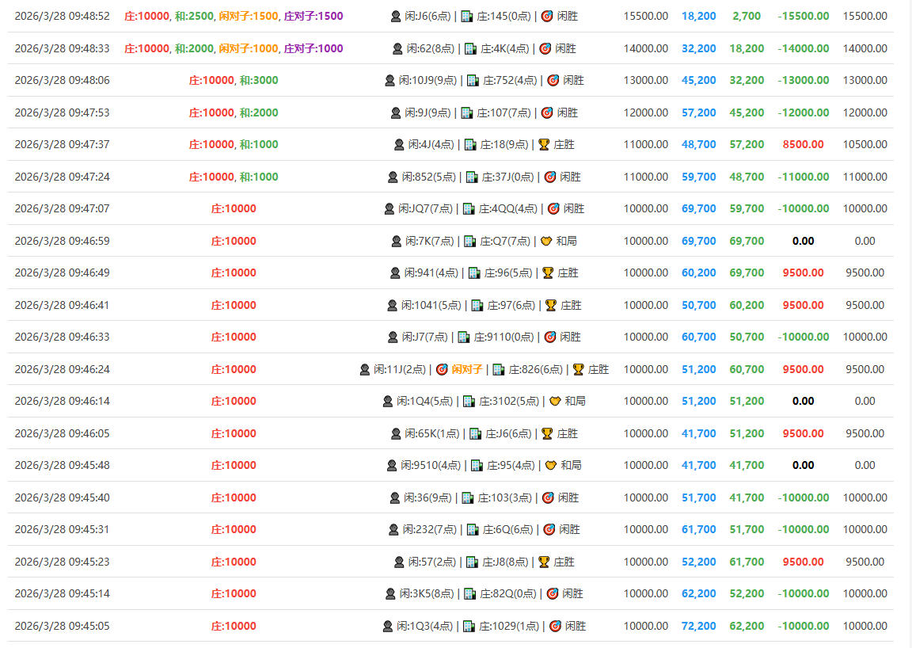Select the timestamp 2026/3/28 09:48:52
Viewport: 912px width, 648px height.
pyautogui.click(x=62, y=17)
